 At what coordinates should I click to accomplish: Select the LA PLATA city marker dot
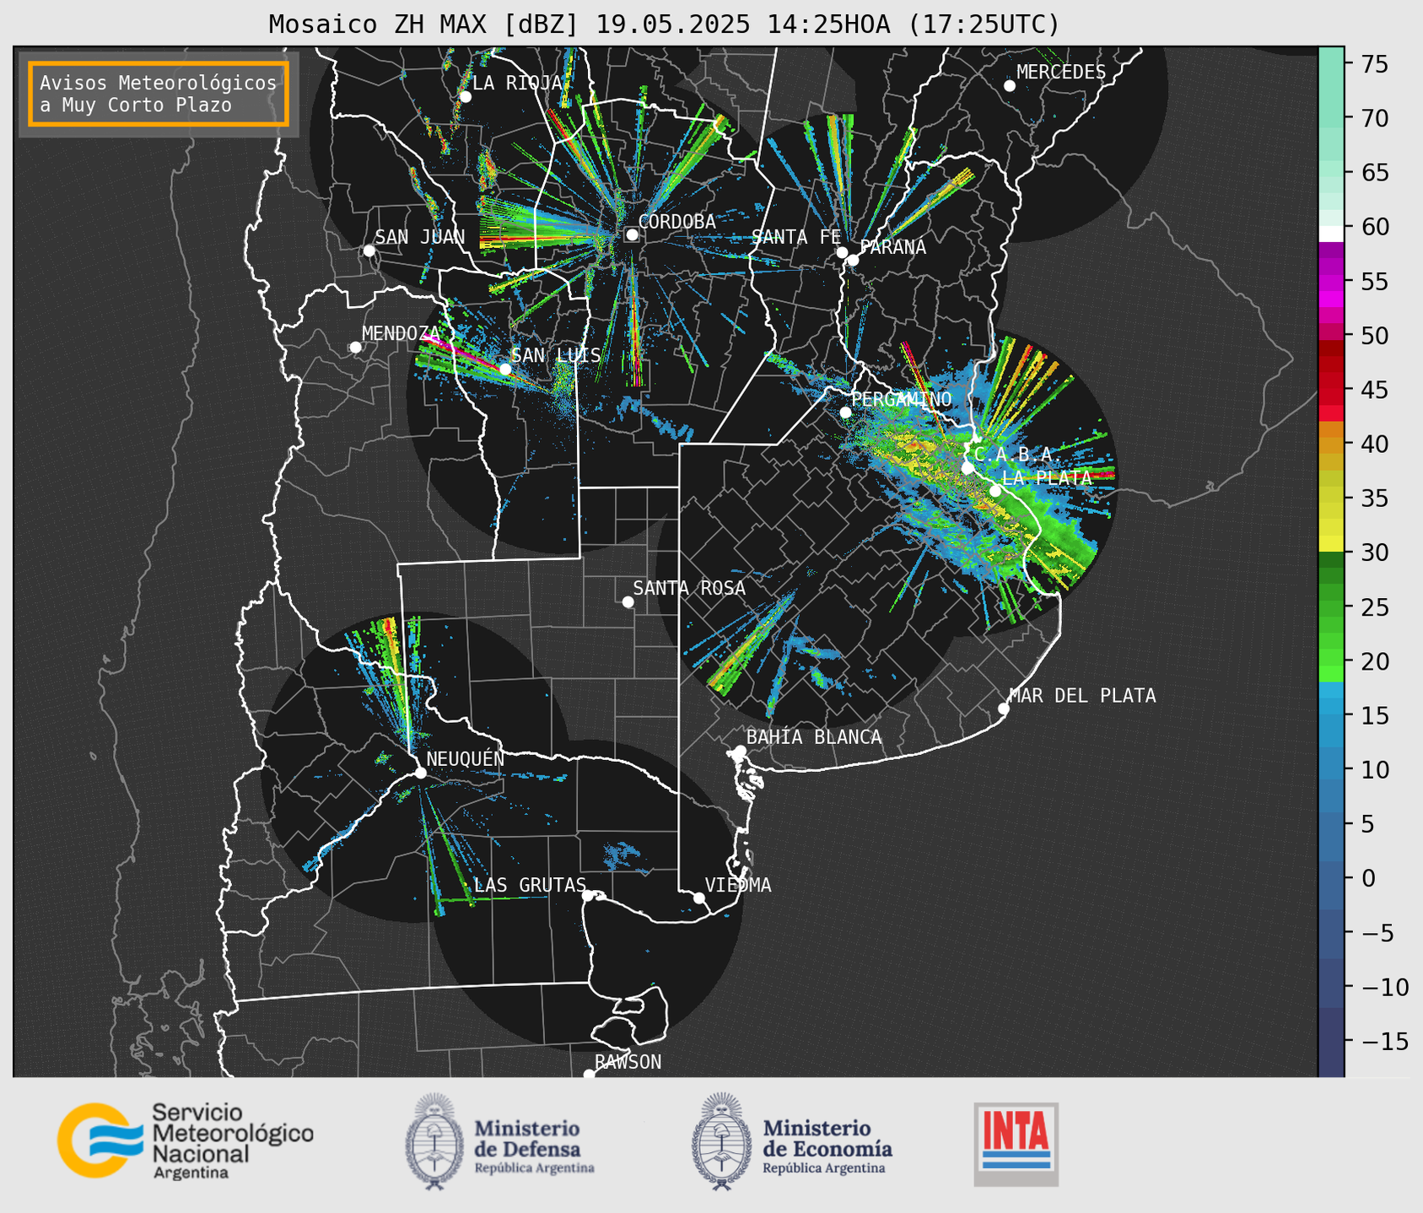pos(995,491)
